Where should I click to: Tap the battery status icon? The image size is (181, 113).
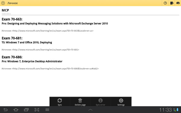(178, 110)
